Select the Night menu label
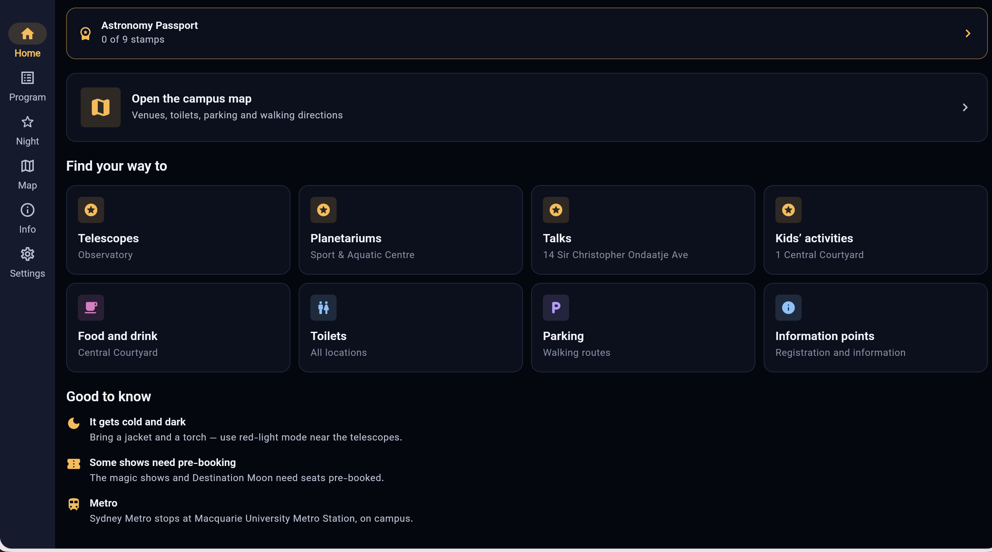The image size is (992, 552). click(27, 141)
